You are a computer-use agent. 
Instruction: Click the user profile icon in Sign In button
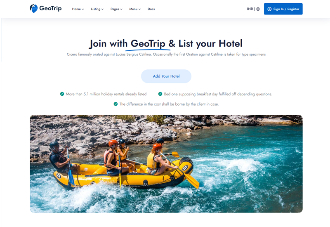[x=269, y=9]
